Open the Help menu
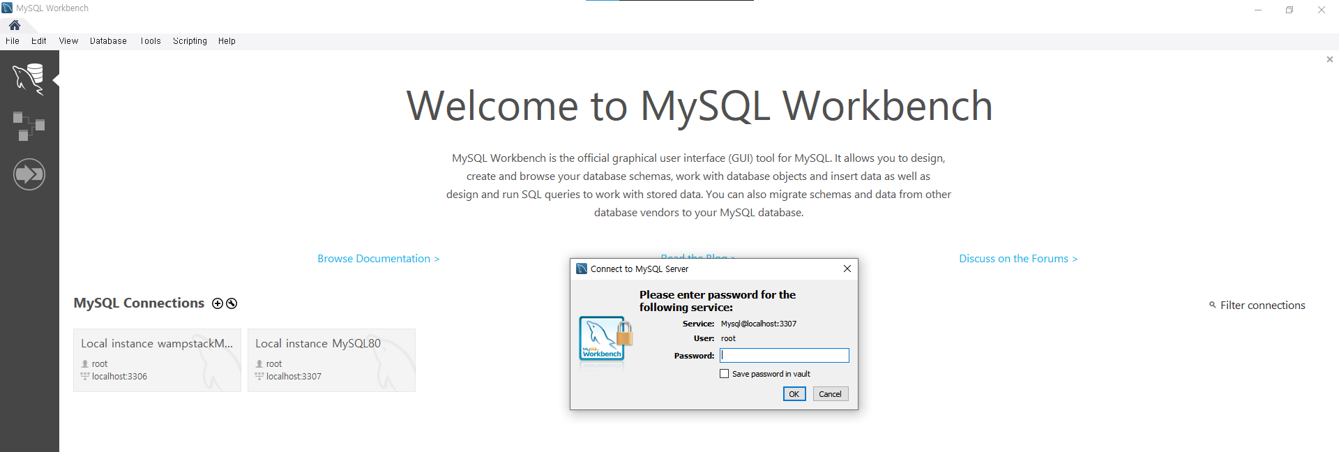The image size is (1339, 452). point(227,41)
